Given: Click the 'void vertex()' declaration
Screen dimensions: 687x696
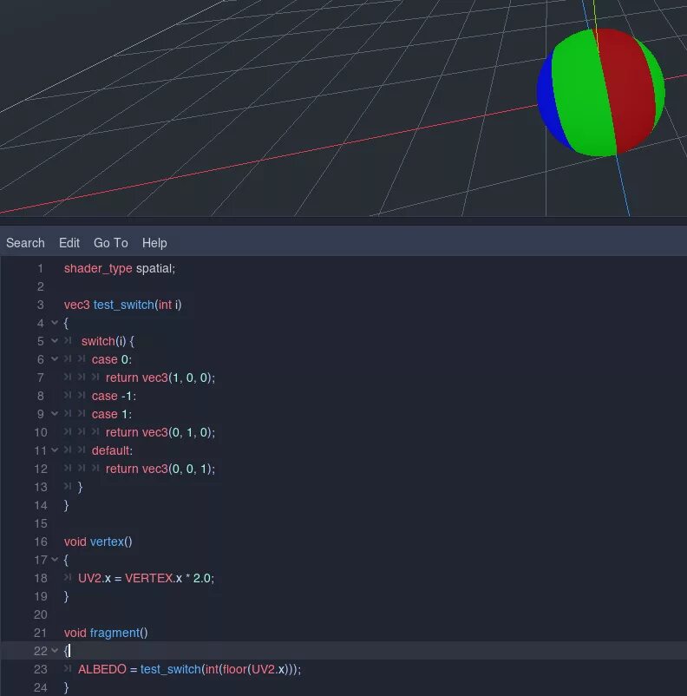Looking at the screenshot, I should (x=98, y=542).
